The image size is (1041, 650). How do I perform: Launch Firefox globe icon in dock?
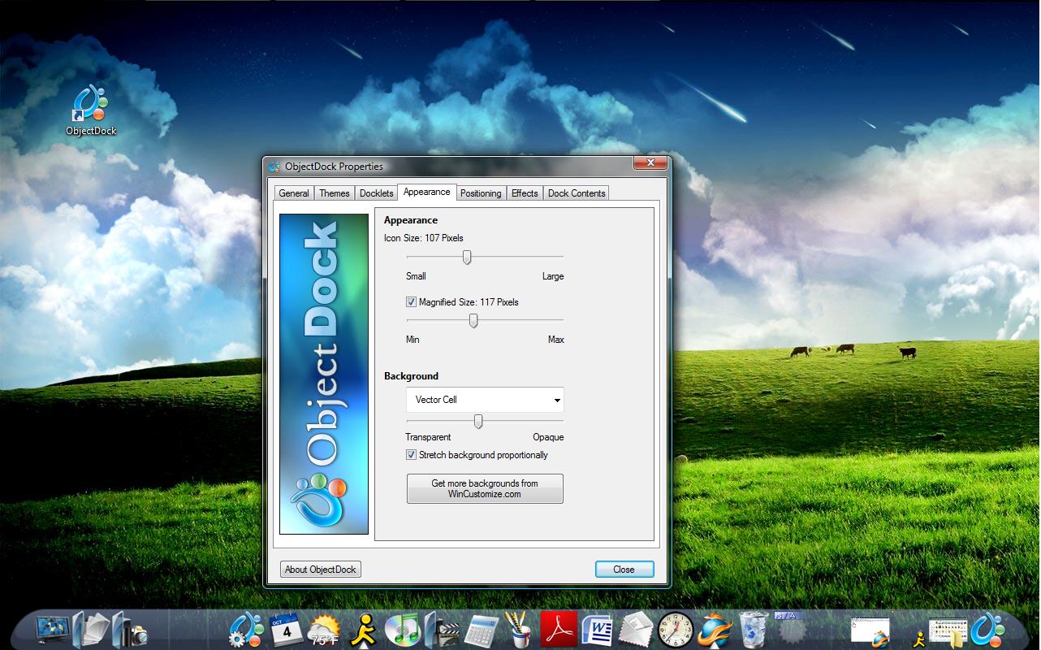(x=715, y=630)
